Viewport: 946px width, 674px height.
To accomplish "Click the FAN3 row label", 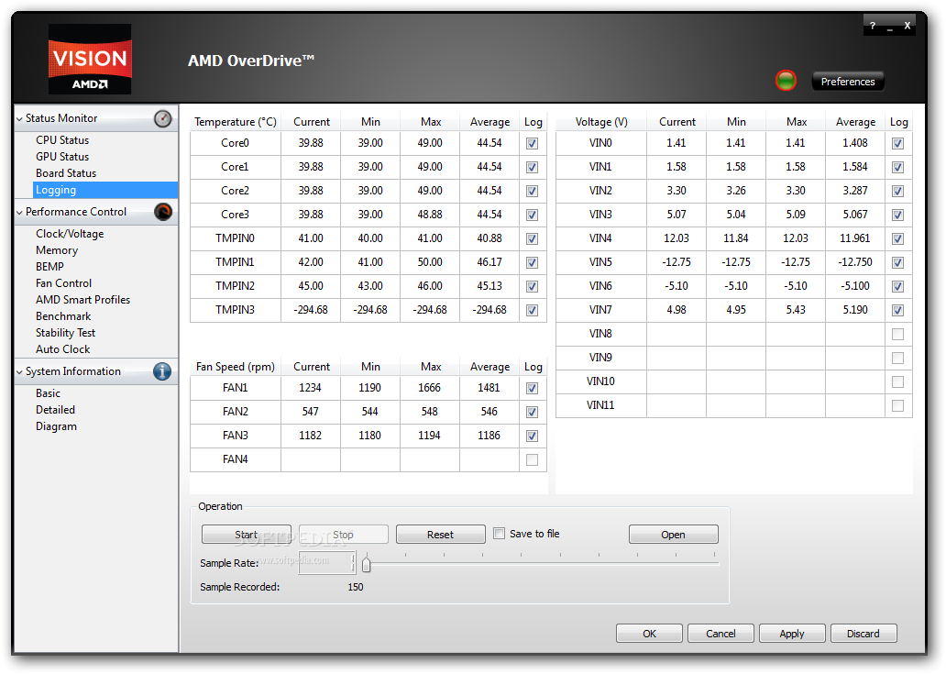I will coord(236,436).
